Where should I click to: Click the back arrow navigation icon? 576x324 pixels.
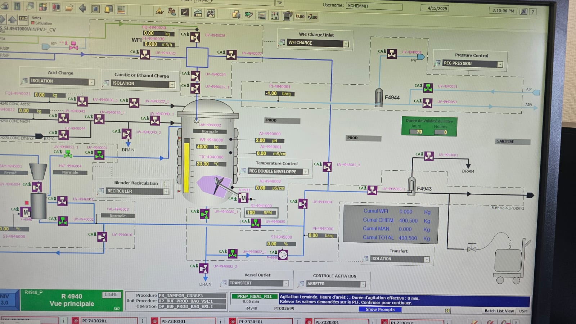coord(82,8)
